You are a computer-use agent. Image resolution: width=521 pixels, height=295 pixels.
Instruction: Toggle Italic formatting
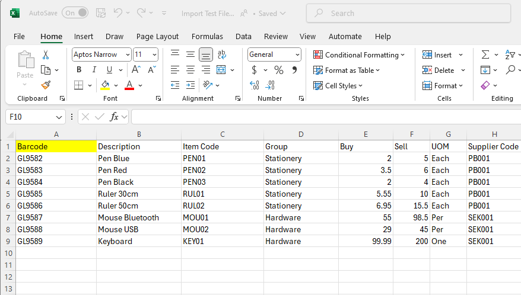(94, 70)
